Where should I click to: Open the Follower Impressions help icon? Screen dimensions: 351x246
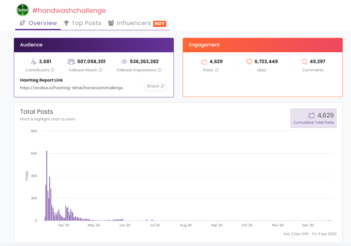(x=160, y=70)
